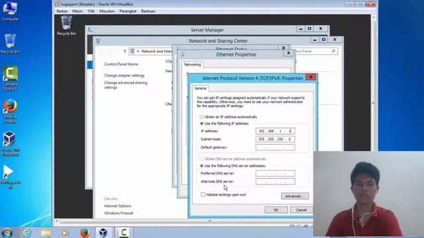Image resolution: width=424 pixels, height=238 pixels.
Task: Open Internet Explorer from the taskbar
Action: (x=26, y=233)
